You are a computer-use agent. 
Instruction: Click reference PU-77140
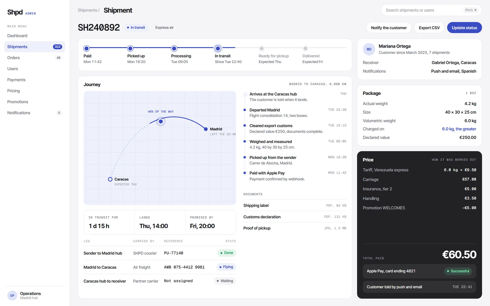click(174, 253)
